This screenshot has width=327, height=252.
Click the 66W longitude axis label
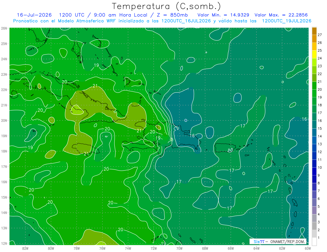pyautogui.click(x=231, y=248)
